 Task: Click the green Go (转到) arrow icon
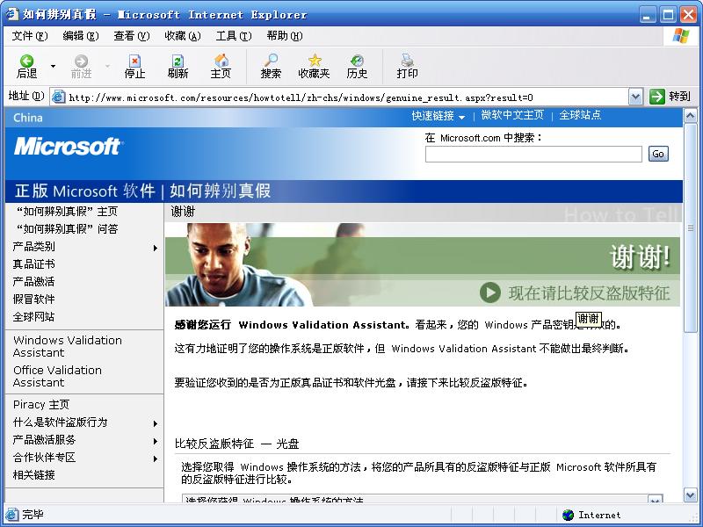656,97
